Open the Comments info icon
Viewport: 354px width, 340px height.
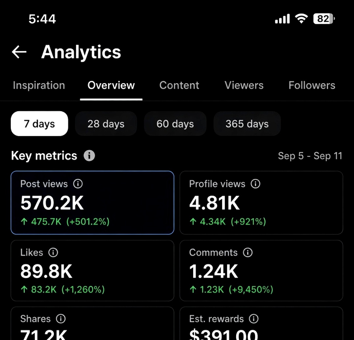pyautogui.click(x=248, y=252)
